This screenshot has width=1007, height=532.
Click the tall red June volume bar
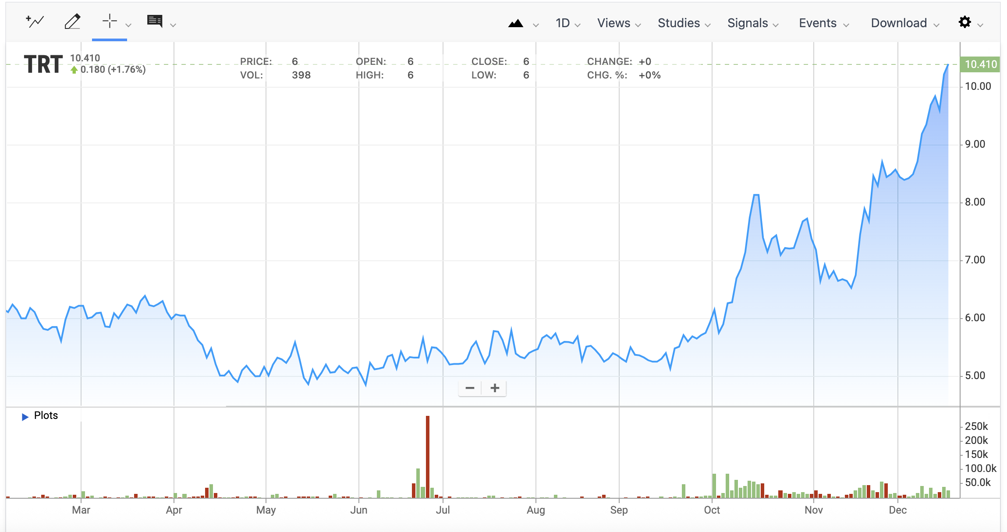[x=428, y=456]
